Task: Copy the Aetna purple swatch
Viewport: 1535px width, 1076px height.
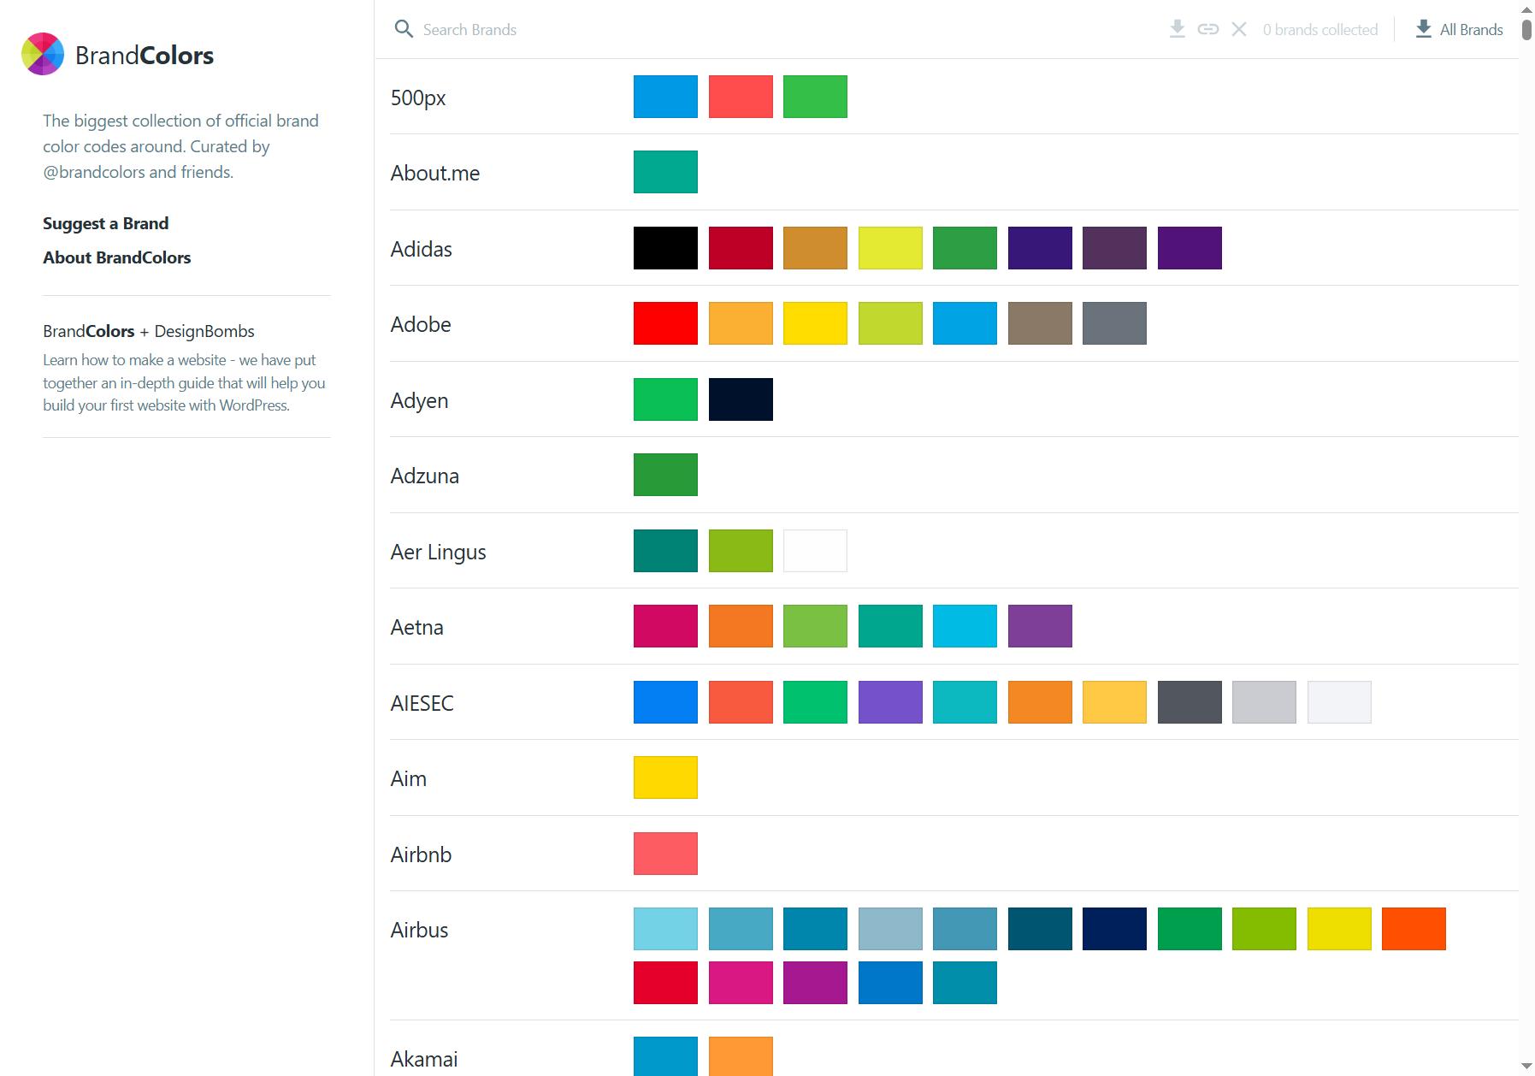Action: (1040, 626)
